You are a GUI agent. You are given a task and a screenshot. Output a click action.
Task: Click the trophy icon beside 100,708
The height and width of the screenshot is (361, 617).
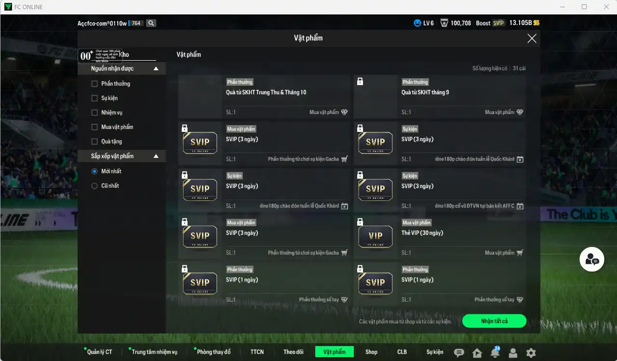pos(444,23)
